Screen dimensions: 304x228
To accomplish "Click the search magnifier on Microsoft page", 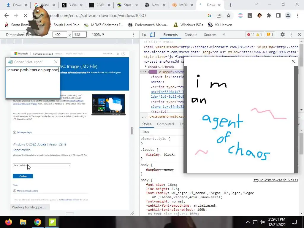I will 118,54.
